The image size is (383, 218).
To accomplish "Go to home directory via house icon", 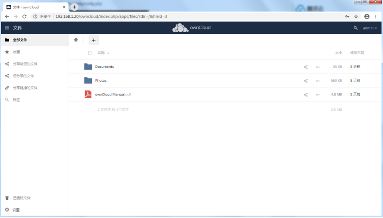I will click(76, 40).
